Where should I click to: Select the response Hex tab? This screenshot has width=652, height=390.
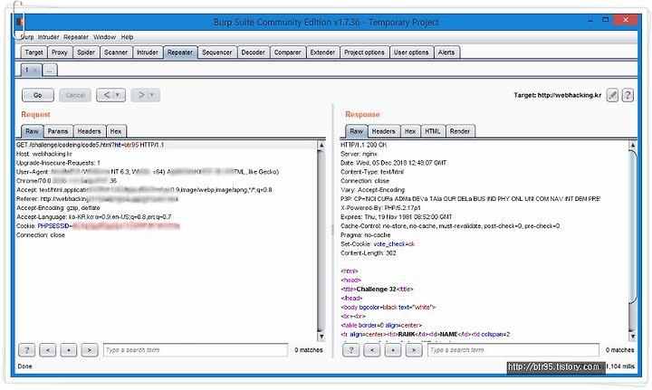point(410,131)
